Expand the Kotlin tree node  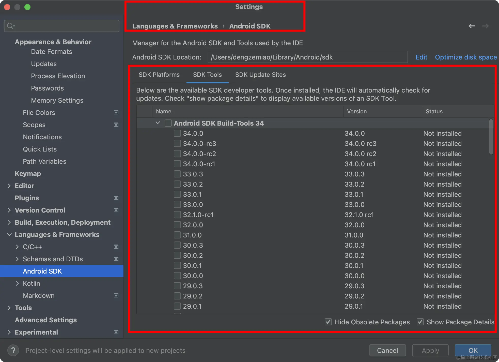click(17, 283)
